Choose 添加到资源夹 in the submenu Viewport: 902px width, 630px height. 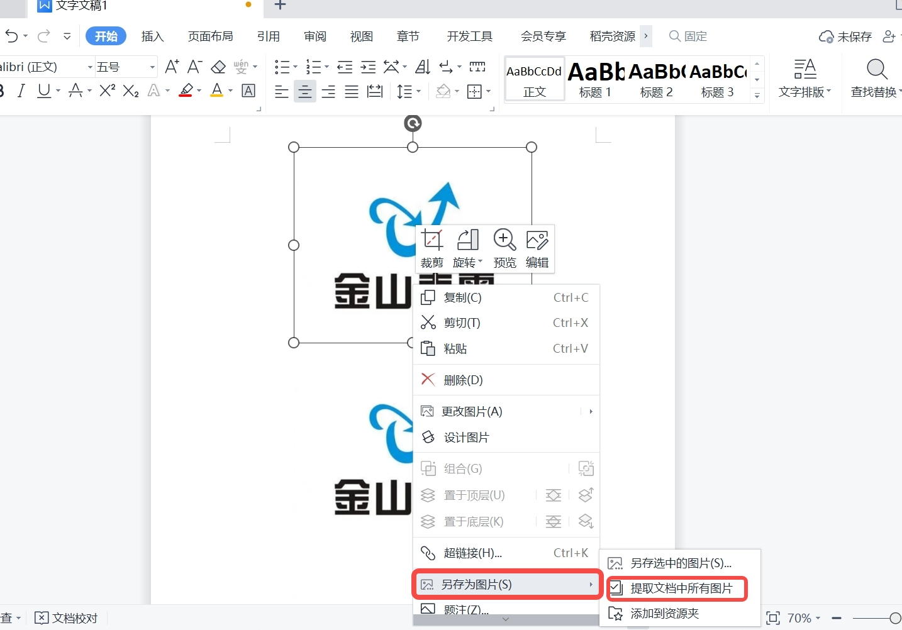(679, 614)
